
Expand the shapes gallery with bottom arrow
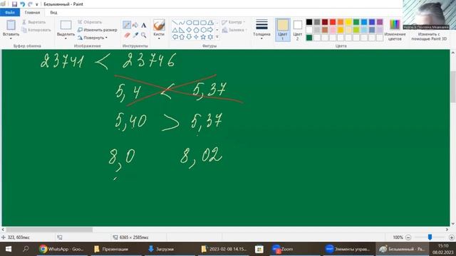pos(217,37)
